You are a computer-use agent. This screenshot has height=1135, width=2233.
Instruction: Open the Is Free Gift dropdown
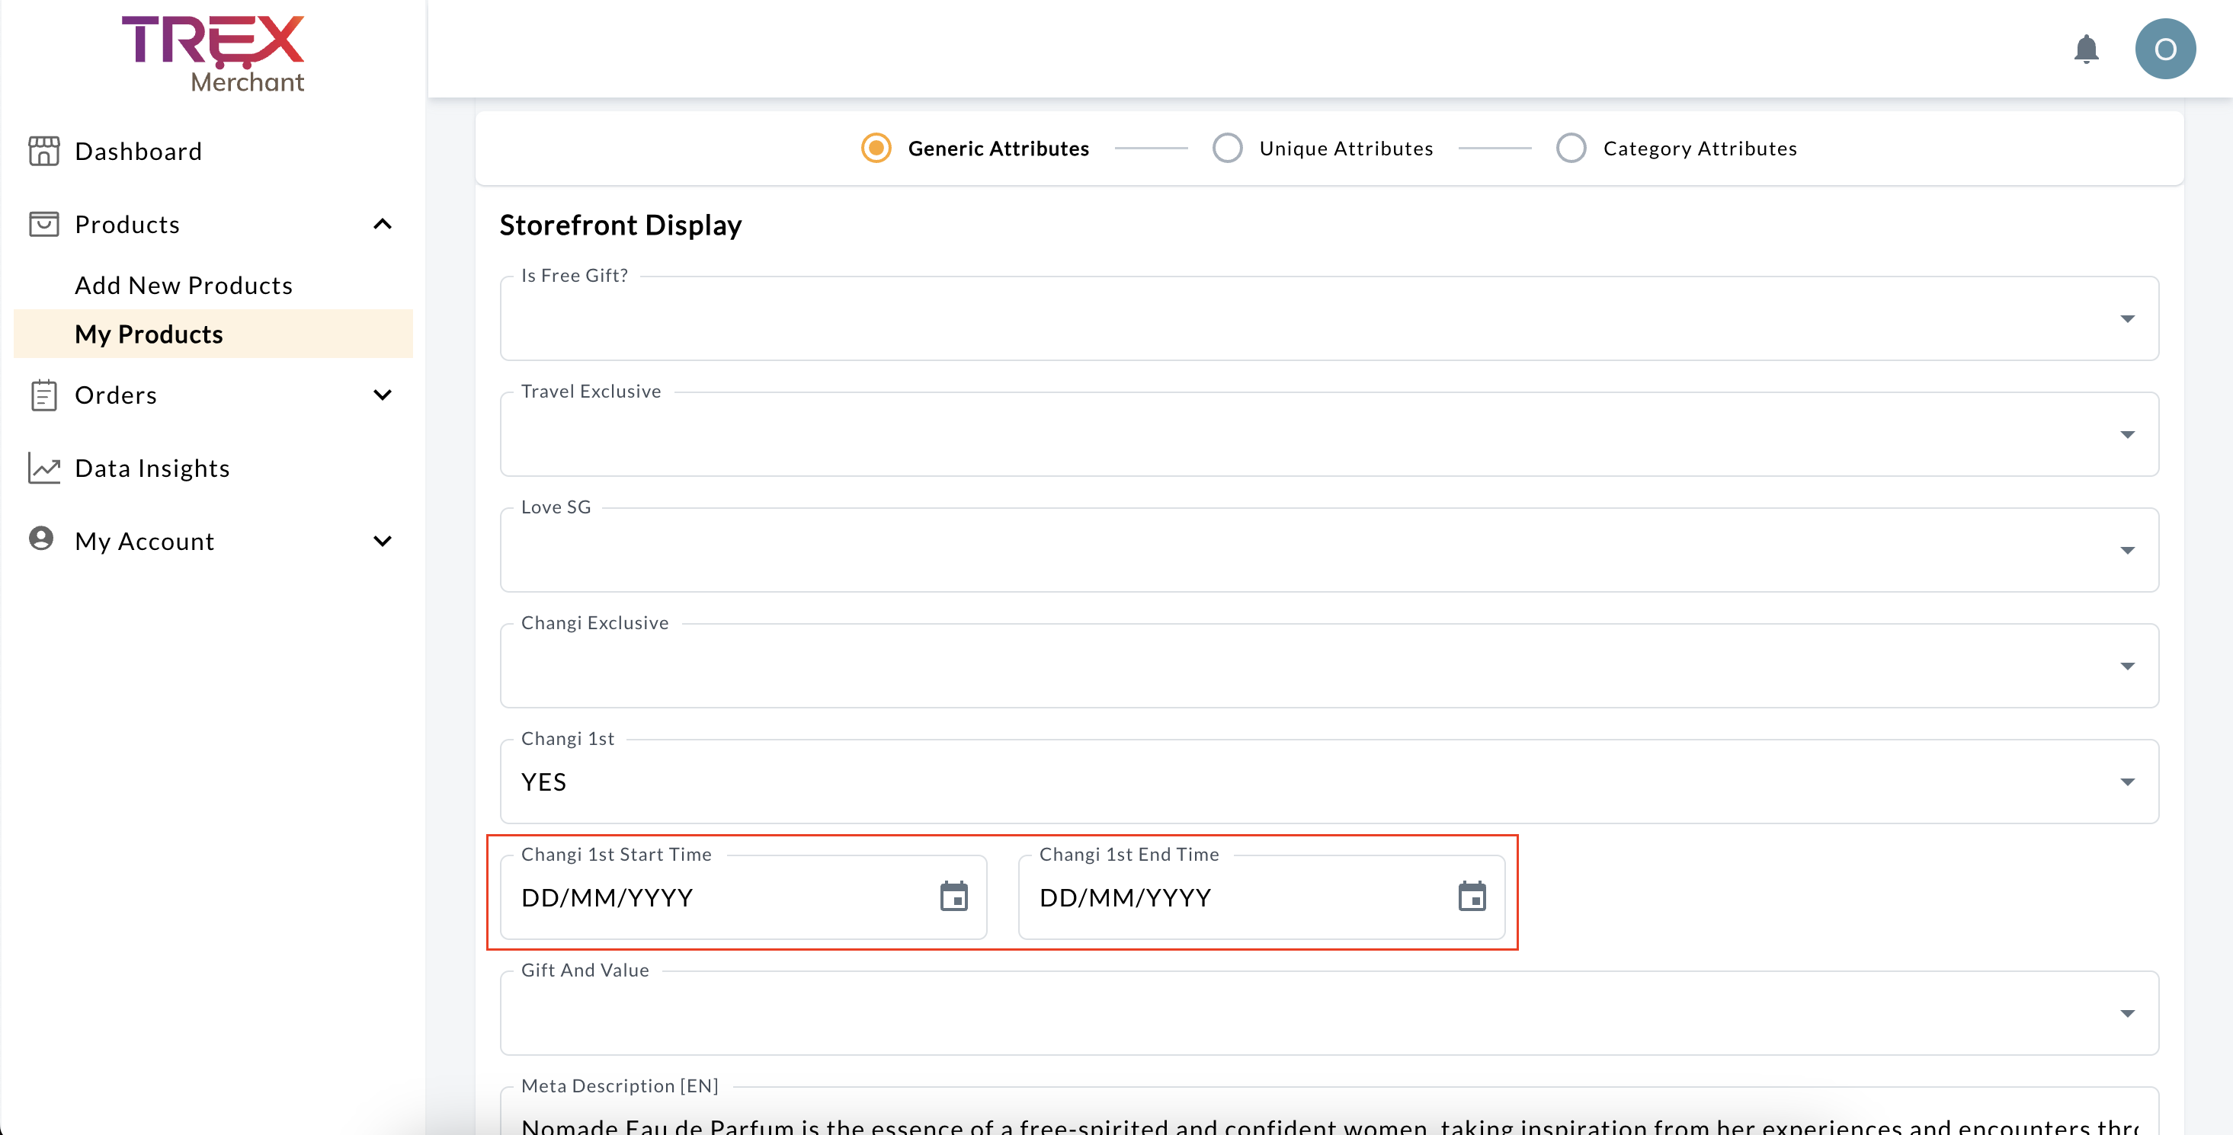(1328, 319)
